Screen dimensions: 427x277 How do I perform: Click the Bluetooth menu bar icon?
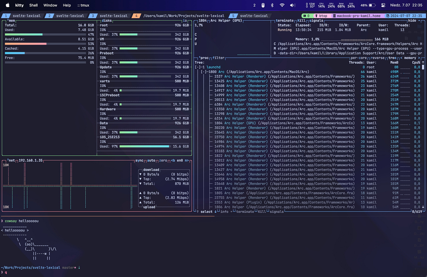pyautogui.click(x=272, y=5)
